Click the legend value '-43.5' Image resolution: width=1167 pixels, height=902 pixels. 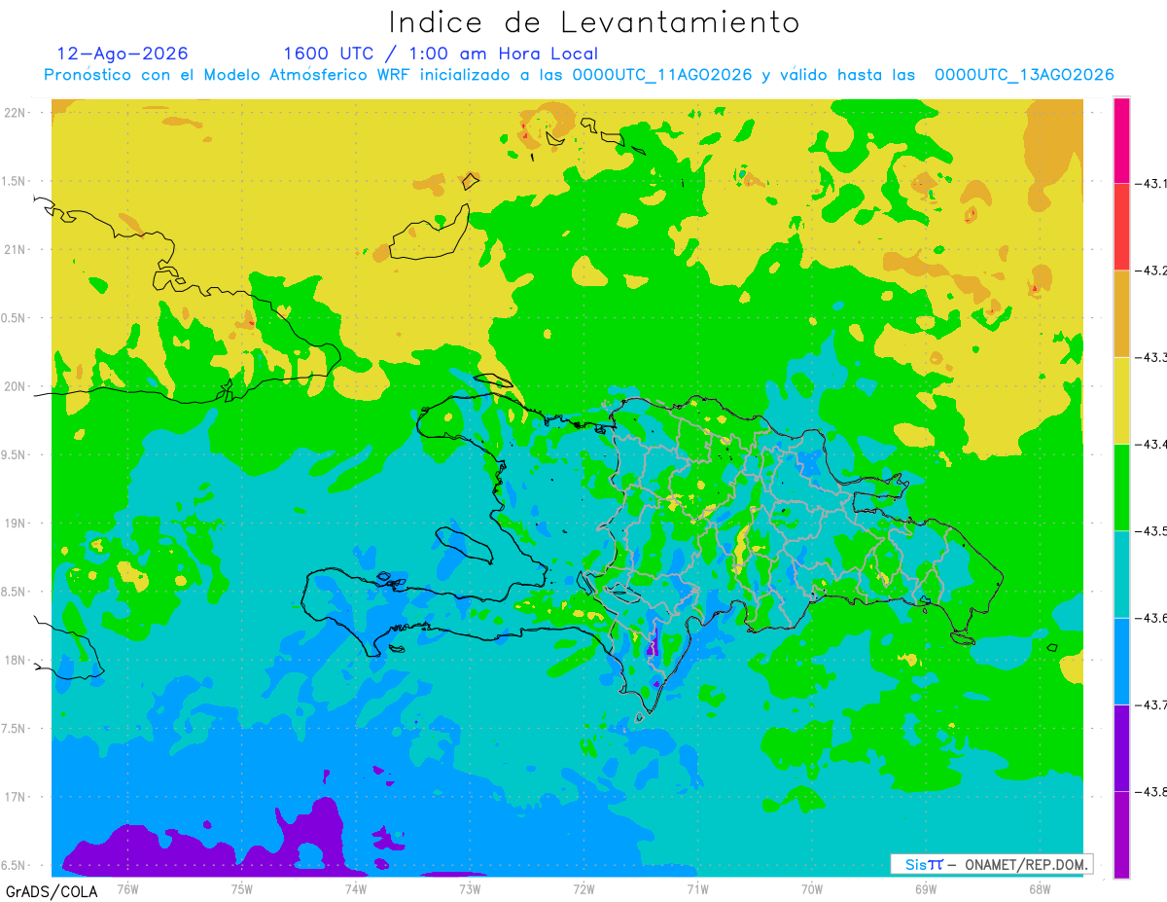[x=1151, y=531]
